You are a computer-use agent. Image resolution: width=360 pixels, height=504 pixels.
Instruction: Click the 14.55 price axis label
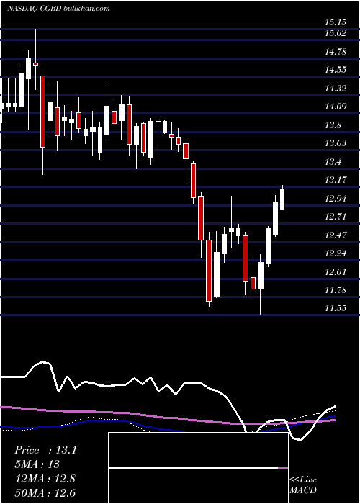click(x=336, y=69)
